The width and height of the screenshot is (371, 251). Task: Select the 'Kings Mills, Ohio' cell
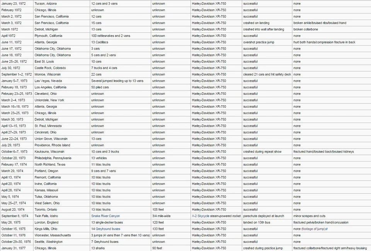coord(61,229)
